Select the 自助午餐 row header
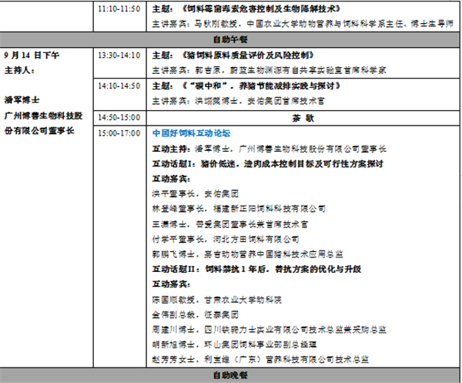 pyautogui.click(x=229, y=38)
